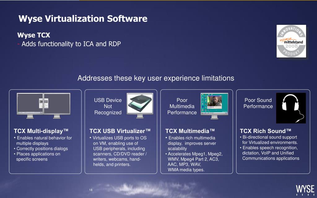Click 'Addresses these key user experience limitations'

coord(156,78)
